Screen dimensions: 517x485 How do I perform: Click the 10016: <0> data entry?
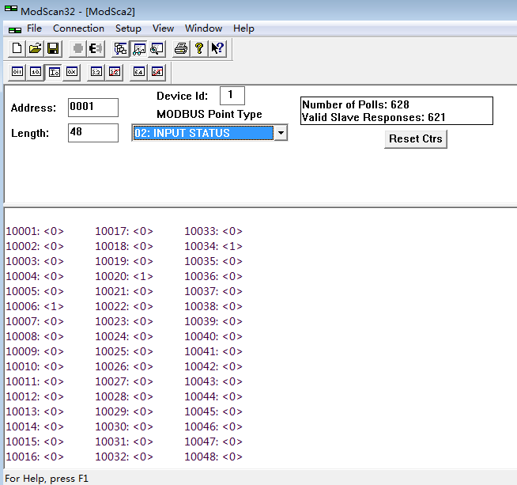tap(35, 457)
